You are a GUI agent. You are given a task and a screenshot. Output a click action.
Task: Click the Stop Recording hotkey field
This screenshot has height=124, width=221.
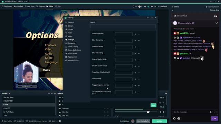pos(124,53)
